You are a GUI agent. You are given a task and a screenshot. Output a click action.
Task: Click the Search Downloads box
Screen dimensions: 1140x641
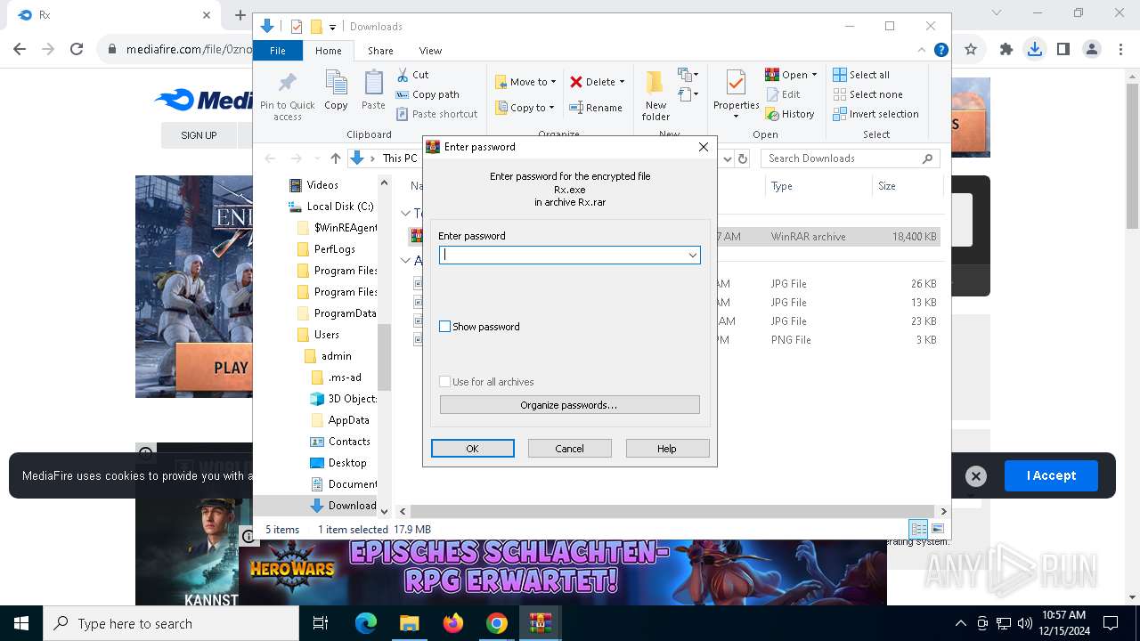click(x=851, y=158)
